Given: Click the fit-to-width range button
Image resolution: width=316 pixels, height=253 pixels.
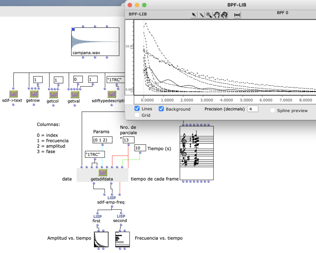Looking at the screenshot, I should click(237, 15).
